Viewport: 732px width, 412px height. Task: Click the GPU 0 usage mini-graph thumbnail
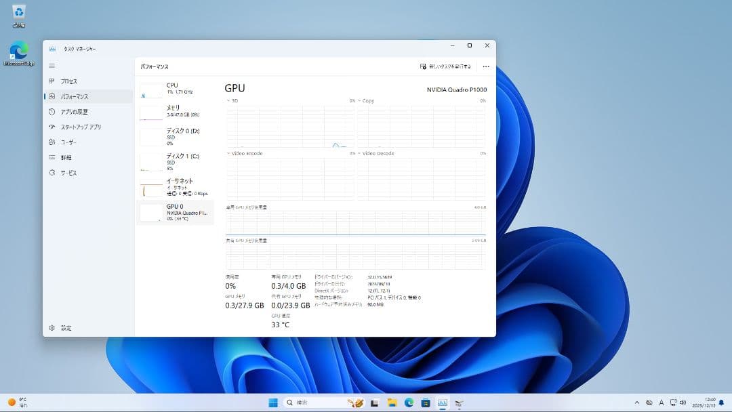click(150, 211)
